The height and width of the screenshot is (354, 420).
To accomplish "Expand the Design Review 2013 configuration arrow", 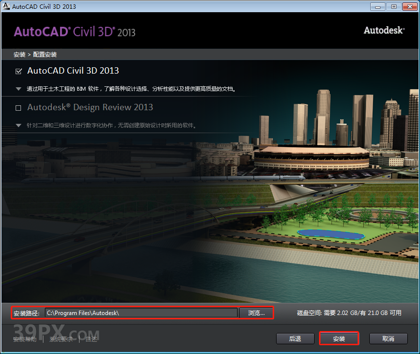I will [19, 126].
